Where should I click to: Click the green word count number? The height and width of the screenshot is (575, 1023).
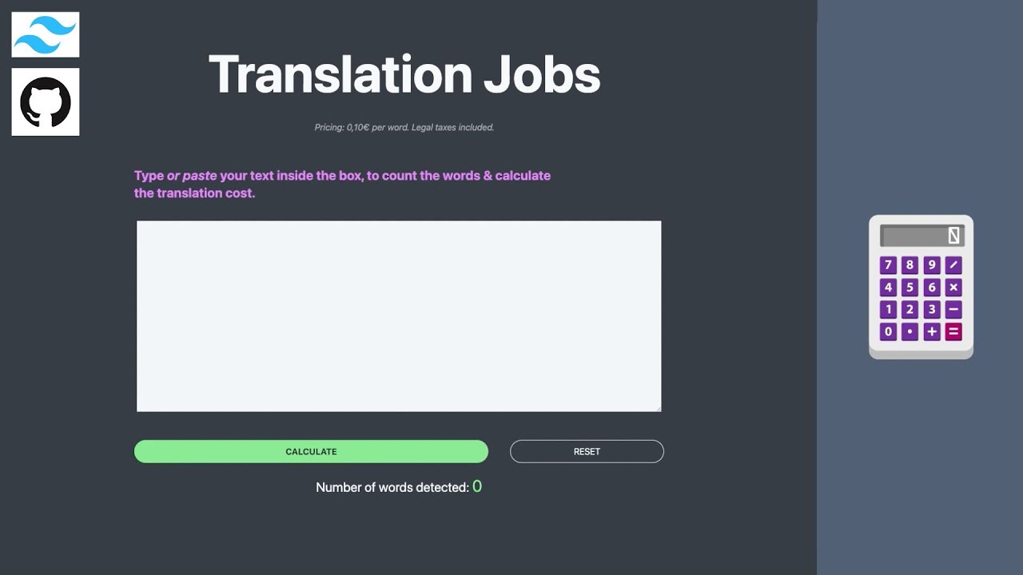point(477,486)
